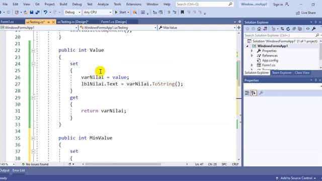Click the comment selected lines icon
Image resolution: width=322 pixels, height=181 pixels.
coord(169,13)
